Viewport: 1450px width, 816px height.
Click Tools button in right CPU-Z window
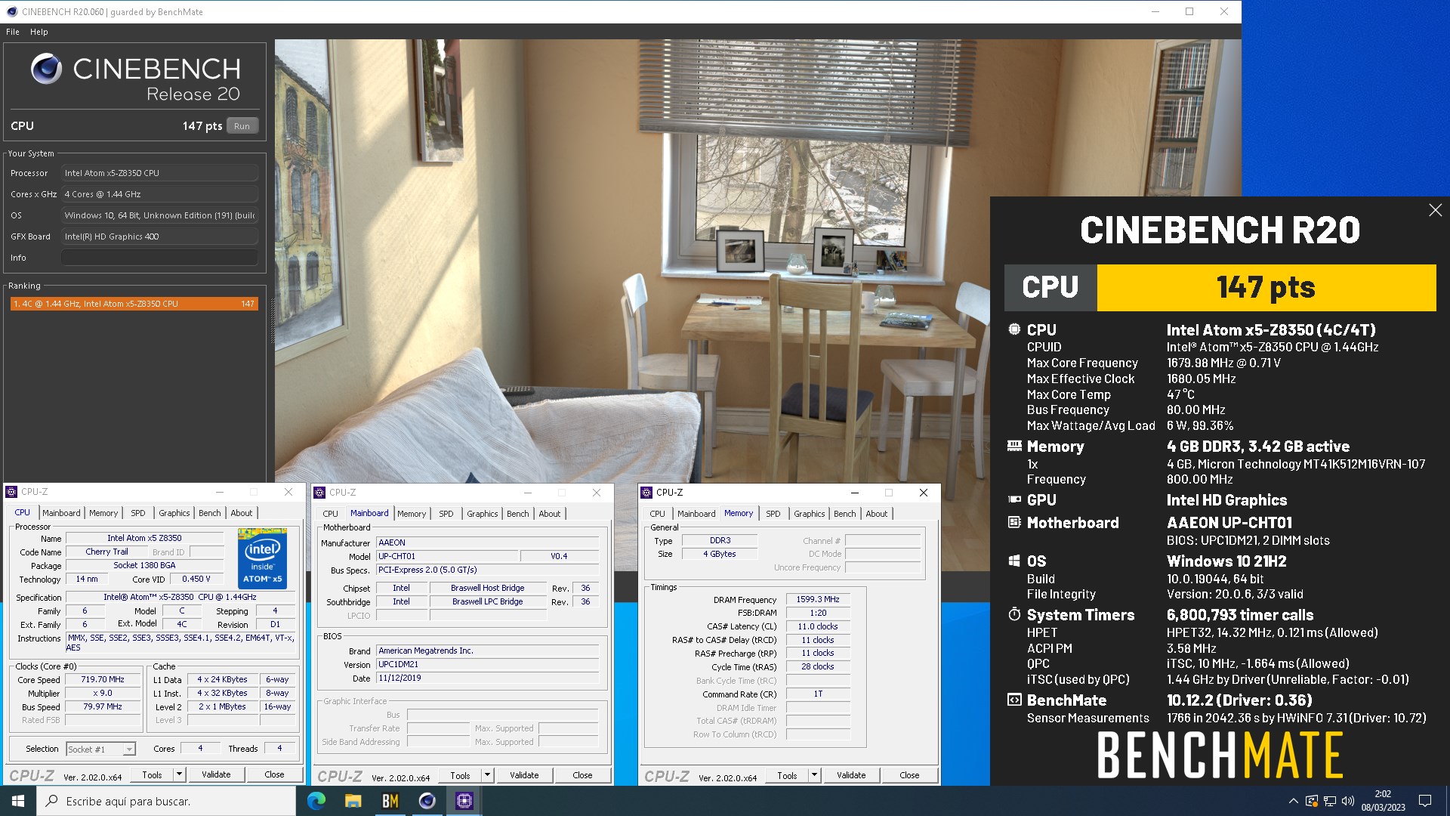tap(787, 775)
